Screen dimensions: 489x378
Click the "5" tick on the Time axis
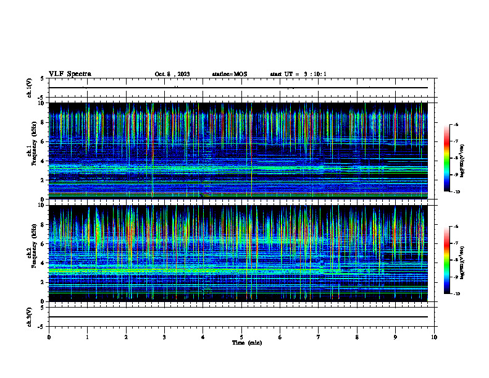pyautogui.click(x=241, y=337)
